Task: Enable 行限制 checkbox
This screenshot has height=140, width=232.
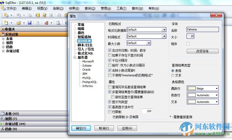Action: pos(110,112)
